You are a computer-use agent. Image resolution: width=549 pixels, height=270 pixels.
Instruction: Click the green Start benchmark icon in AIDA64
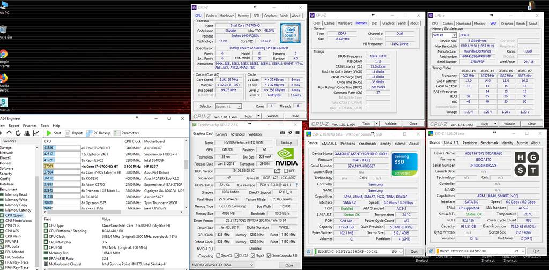pyautogui.click(x=49, y=133)
